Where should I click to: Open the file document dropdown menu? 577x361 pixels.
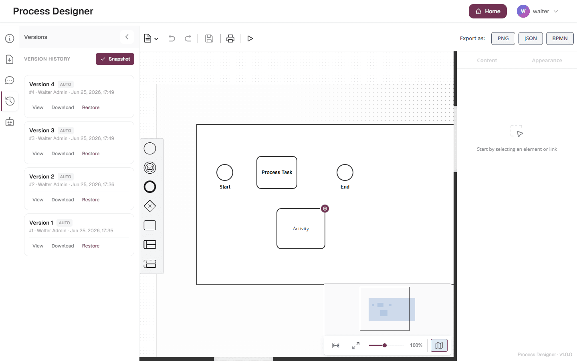click(151, 39)
